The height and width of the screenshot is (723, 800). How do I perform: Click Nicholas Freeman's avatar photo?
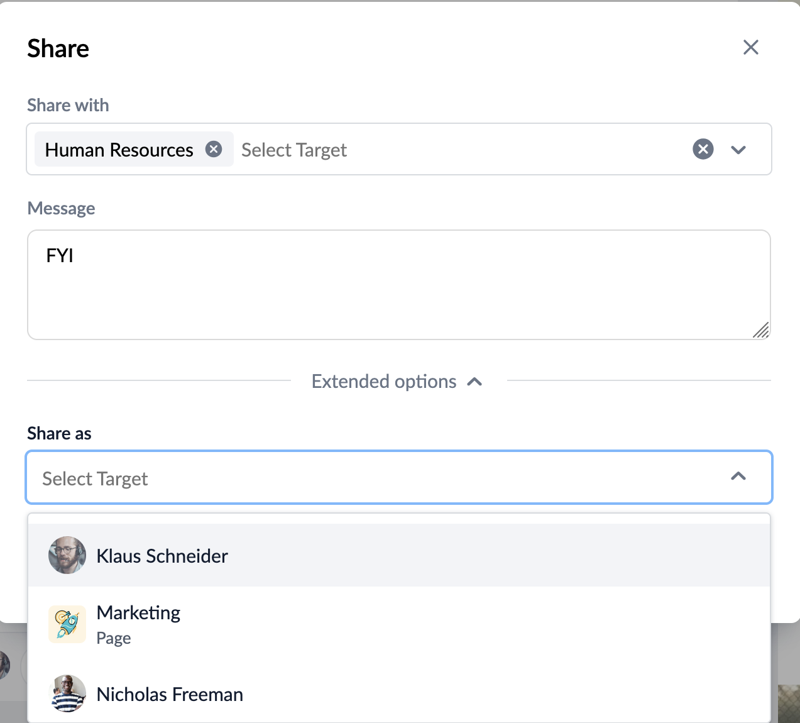click(x=67, y=693)
